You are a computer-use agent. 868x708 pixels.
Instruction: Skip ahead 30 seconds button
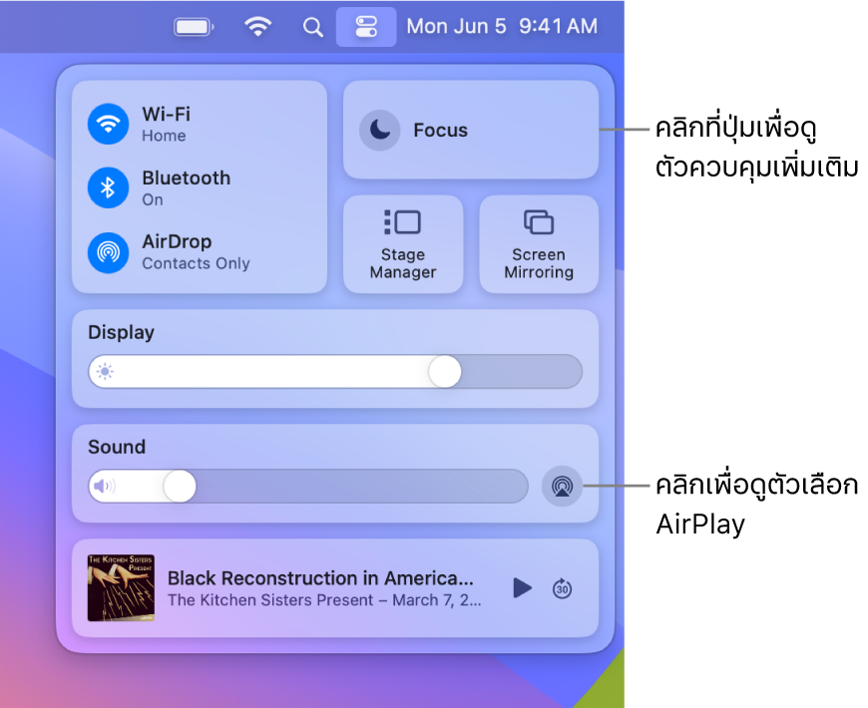562,588
